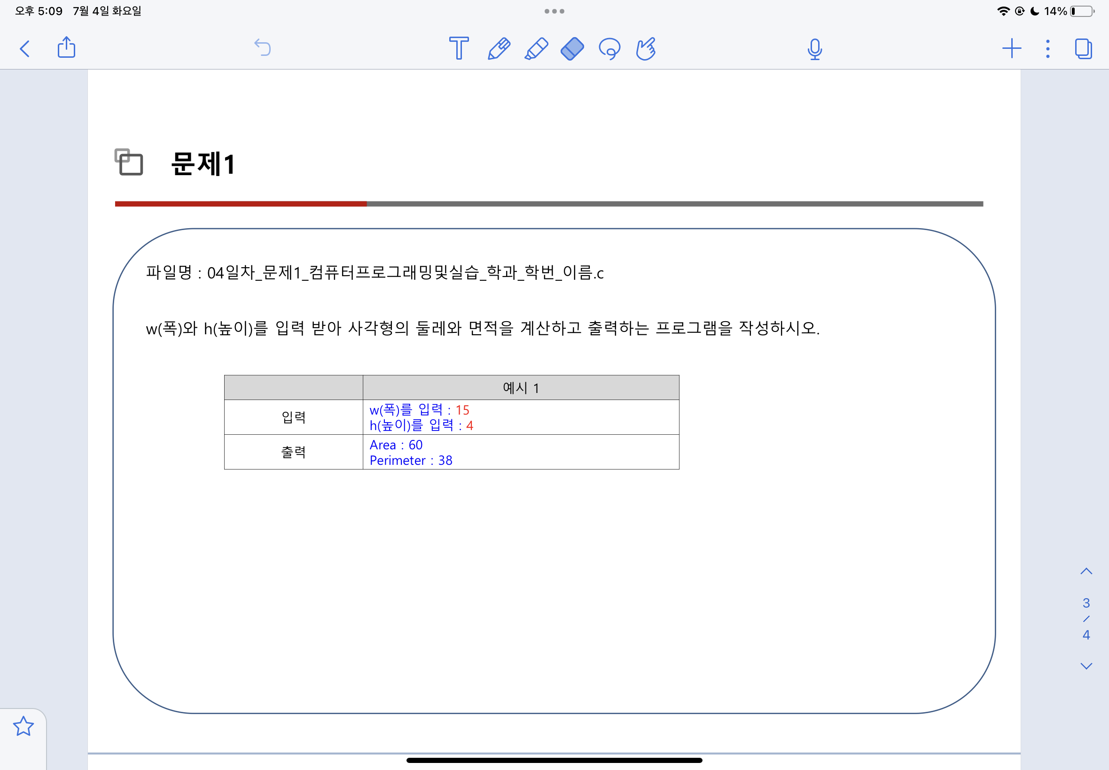Go back to note library
Image resolution: width=1109 pixels, height=770 pixels.
click(25, 48)
